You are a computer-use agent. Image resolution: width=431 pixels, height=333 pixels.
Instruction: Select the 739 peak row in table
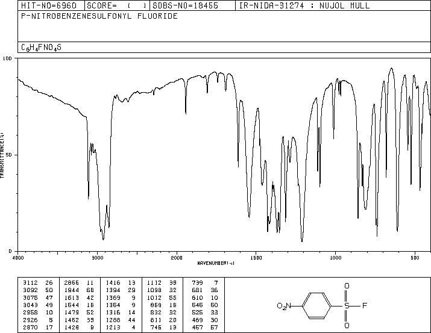205,283
